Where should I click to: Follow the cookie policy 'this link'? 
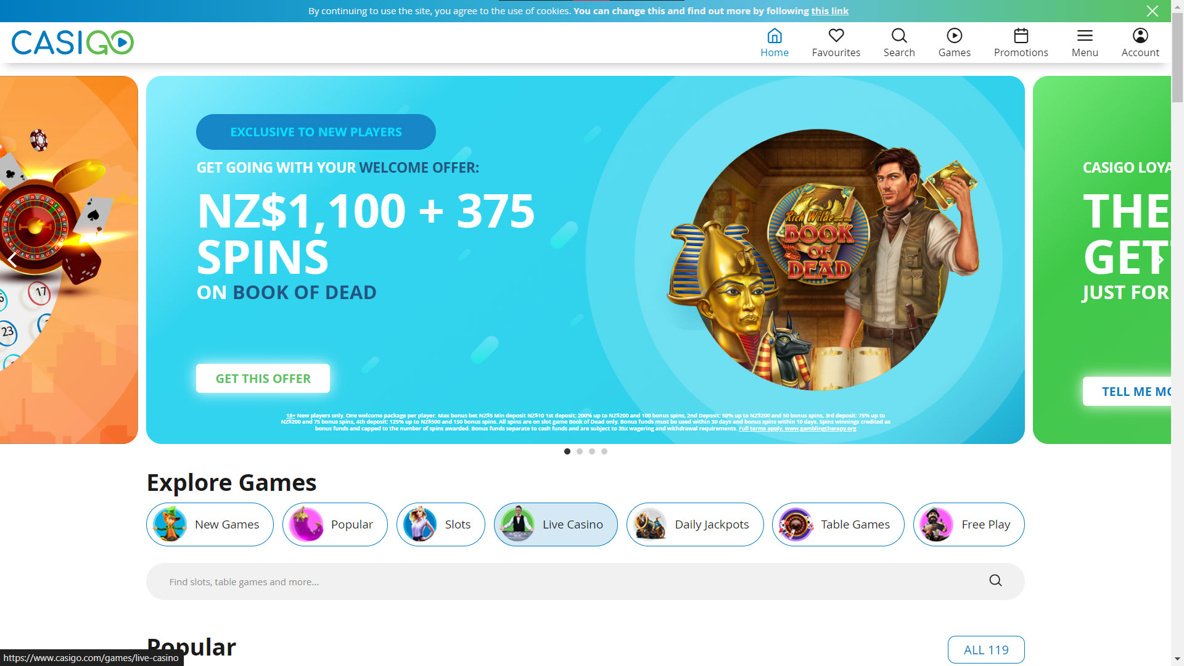point(829,11)
